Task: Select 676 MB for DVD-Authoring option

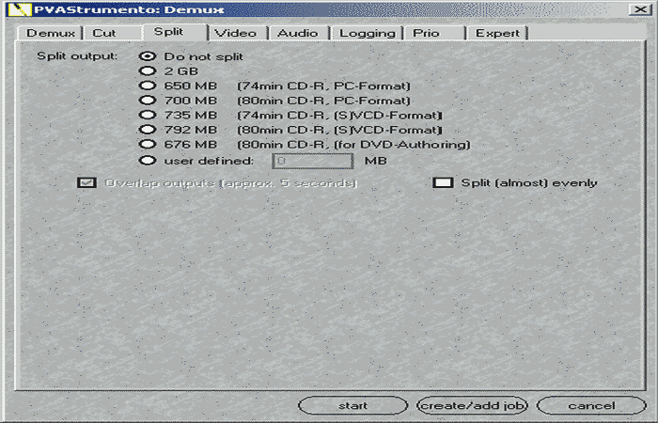Action: click(x=146, y=145)
